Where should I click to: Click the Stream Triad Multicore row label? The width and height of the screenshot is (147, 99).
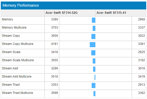[x=18, y=93]
